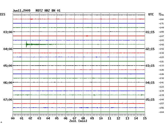Click the "05" minute axis label
The width and height of the screenshot is (165, 125).
(57, 118)
